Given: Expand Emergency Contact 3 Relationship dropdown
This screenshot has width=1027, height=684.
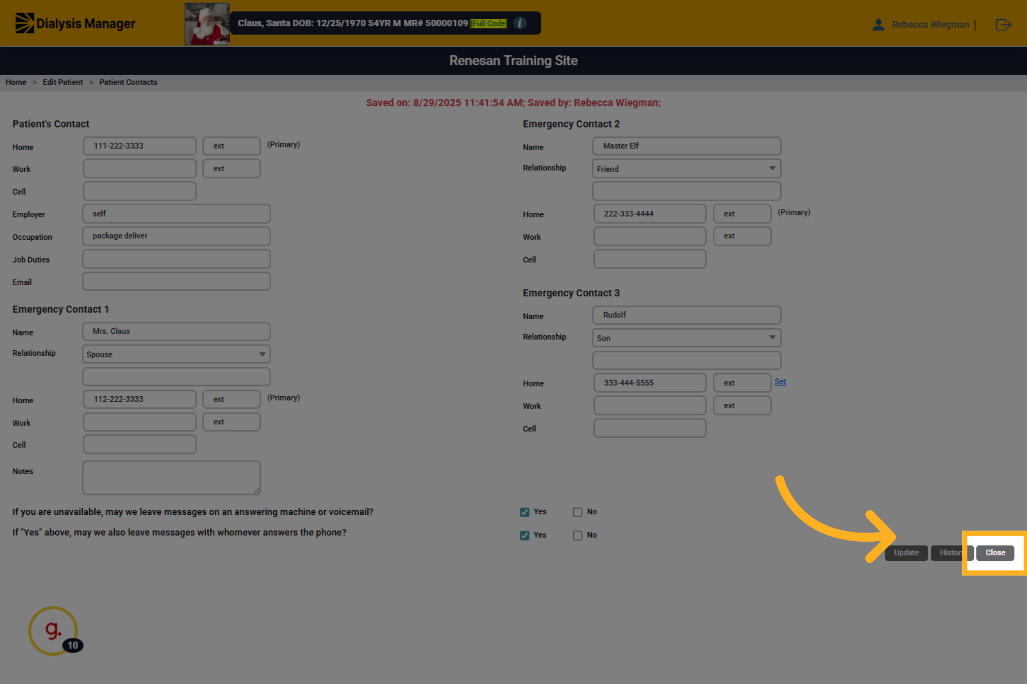Looking at the screenshot, I should tap(687, 338).
